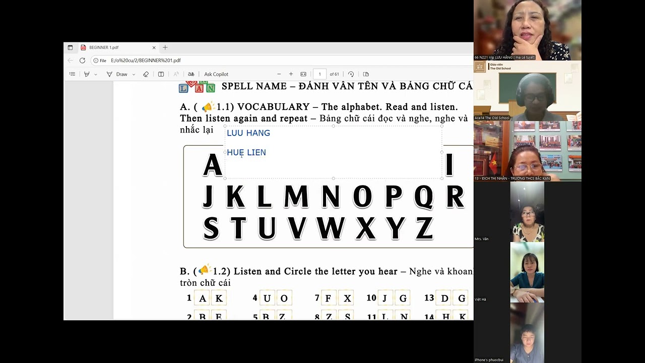Click the LAN blocks logo image

(x=197, y=86)
